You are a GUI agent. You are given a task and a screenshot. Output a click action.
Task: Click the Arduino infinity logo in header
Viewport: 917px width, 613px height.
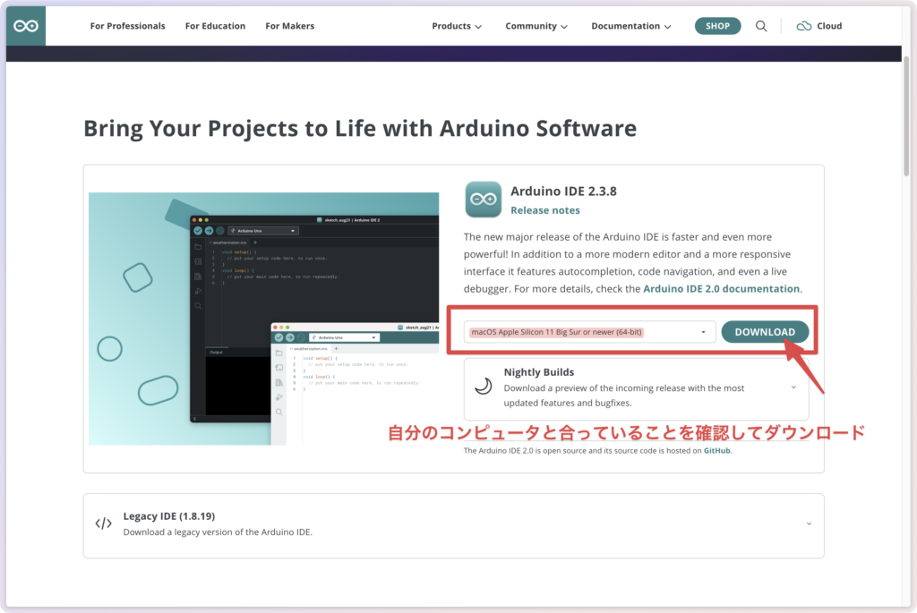click(x=26, y=26)
